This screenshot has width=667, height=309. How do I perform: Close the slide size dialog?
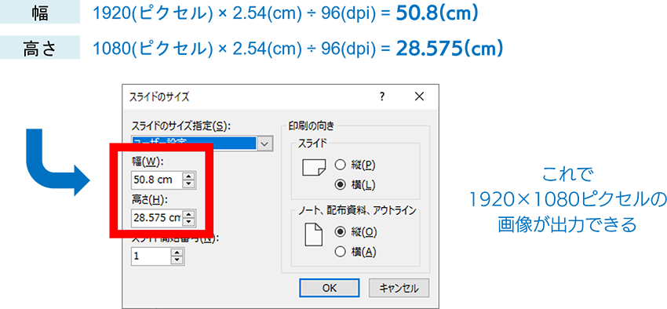420,97
